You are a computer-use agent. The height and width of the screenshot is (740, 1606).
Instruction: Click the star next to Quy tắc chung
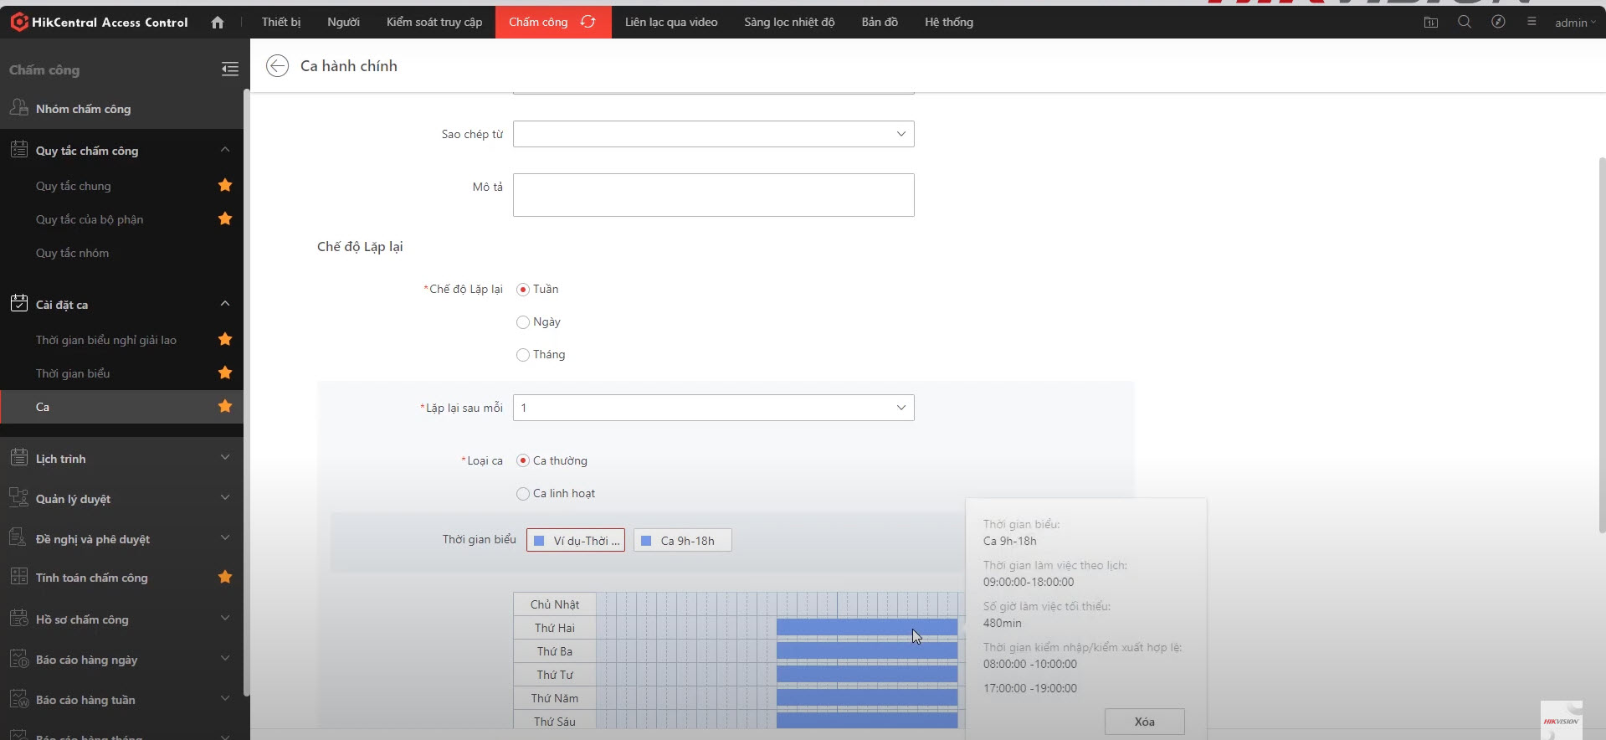tap(225, 186)
